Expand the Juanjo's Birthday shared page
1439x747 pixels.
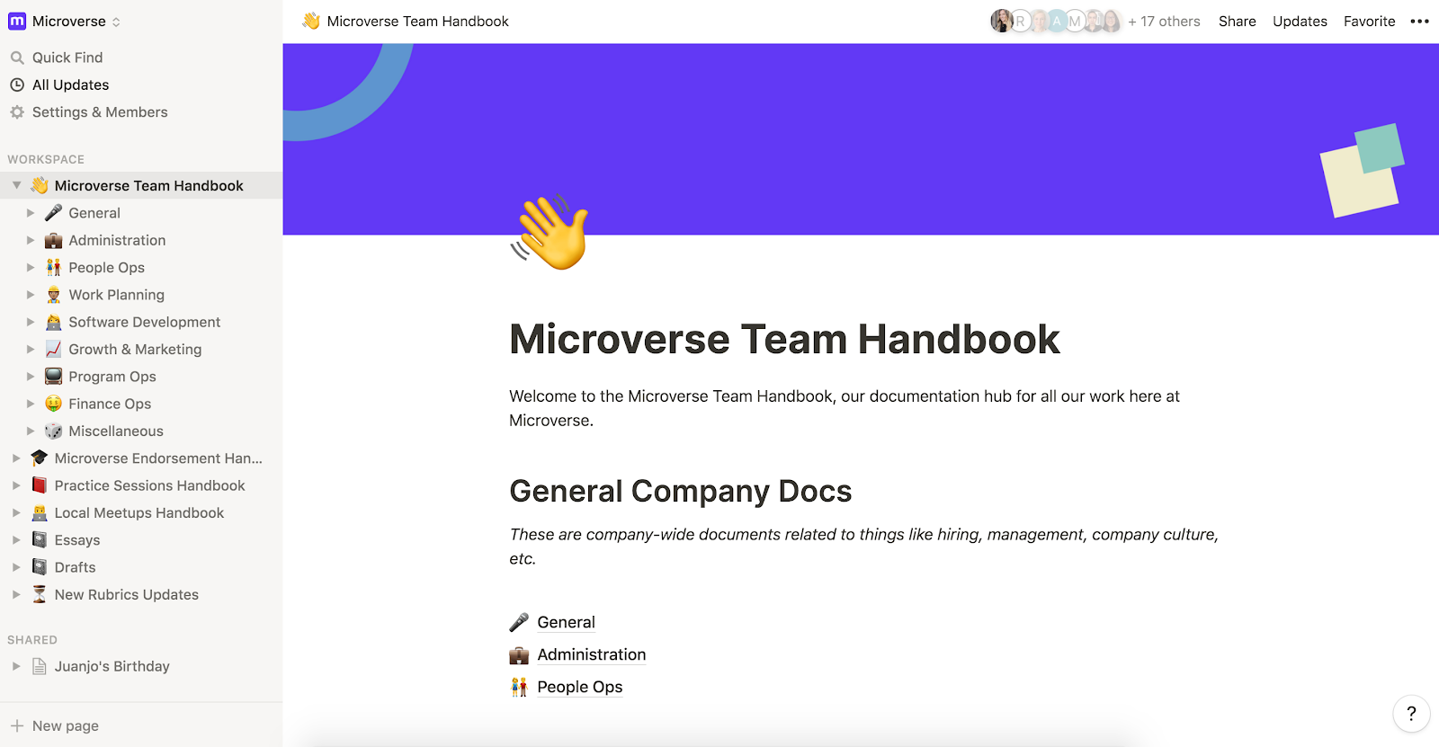(x=16, y=666)
